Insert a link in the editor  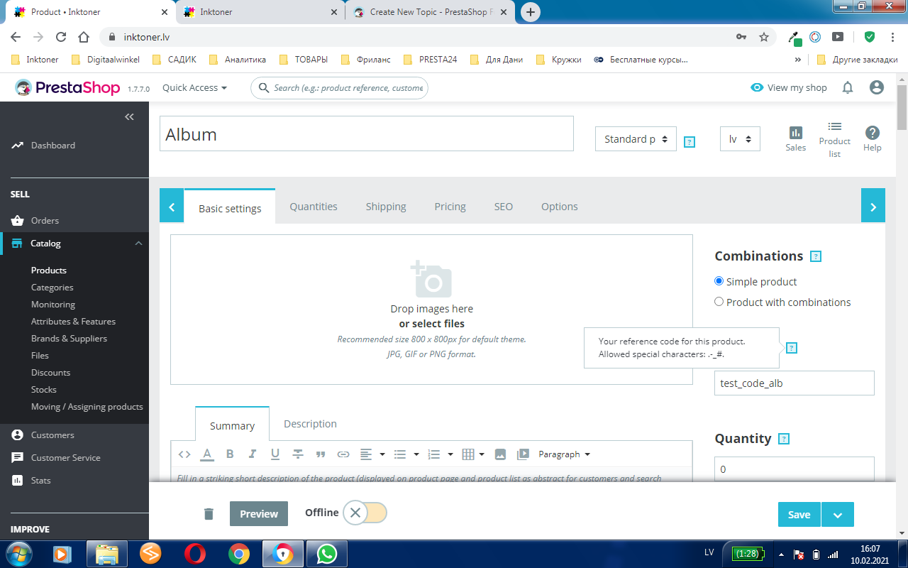(343, 454)
